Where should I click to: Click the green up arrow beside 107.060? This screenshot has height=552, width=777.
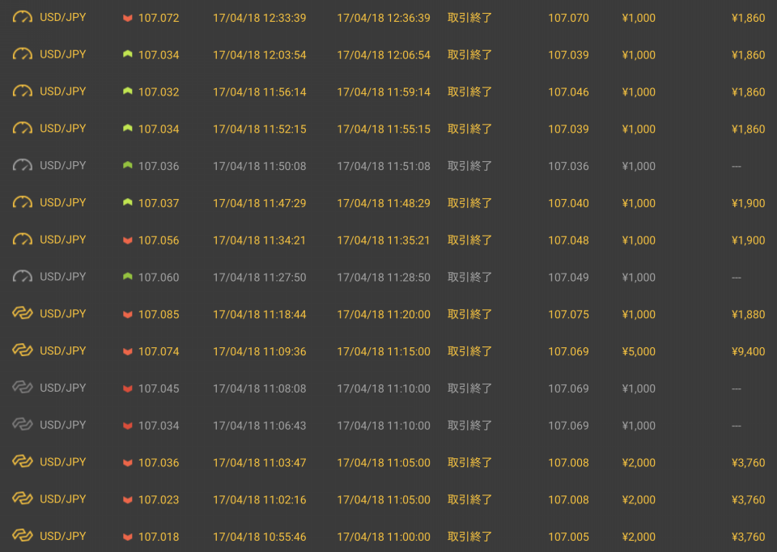coord(127,277)
